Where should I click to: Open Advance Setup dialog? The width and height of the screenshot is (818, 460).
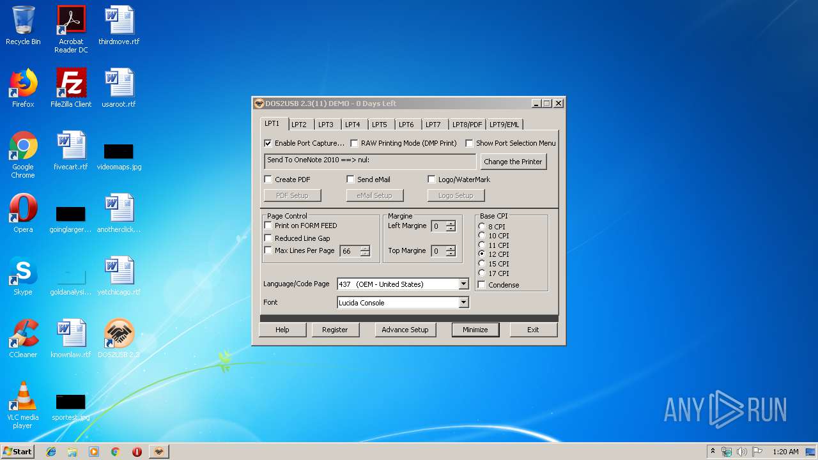[x=405, y=330]
